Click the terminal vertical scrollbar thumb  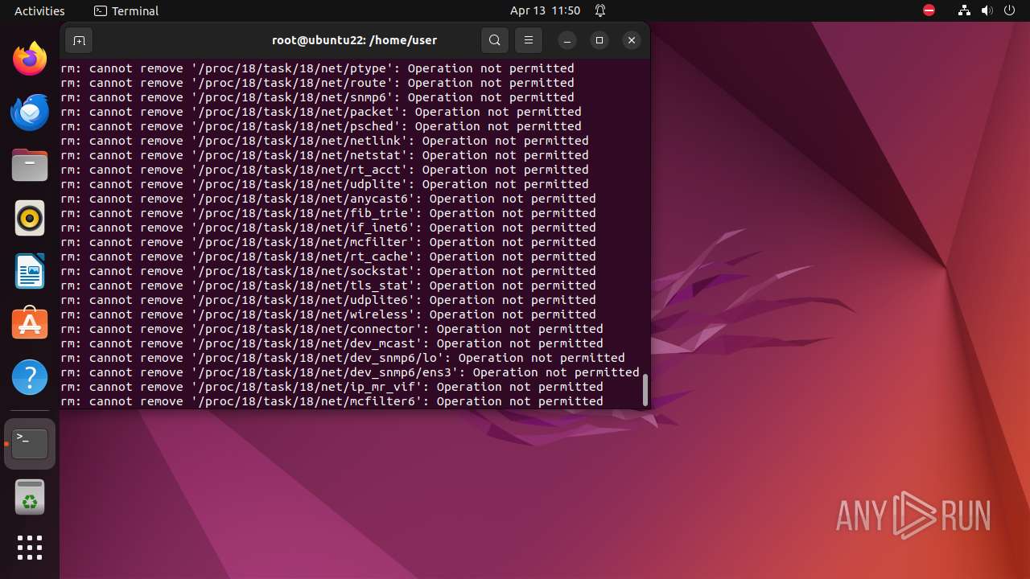pos(645,390)
